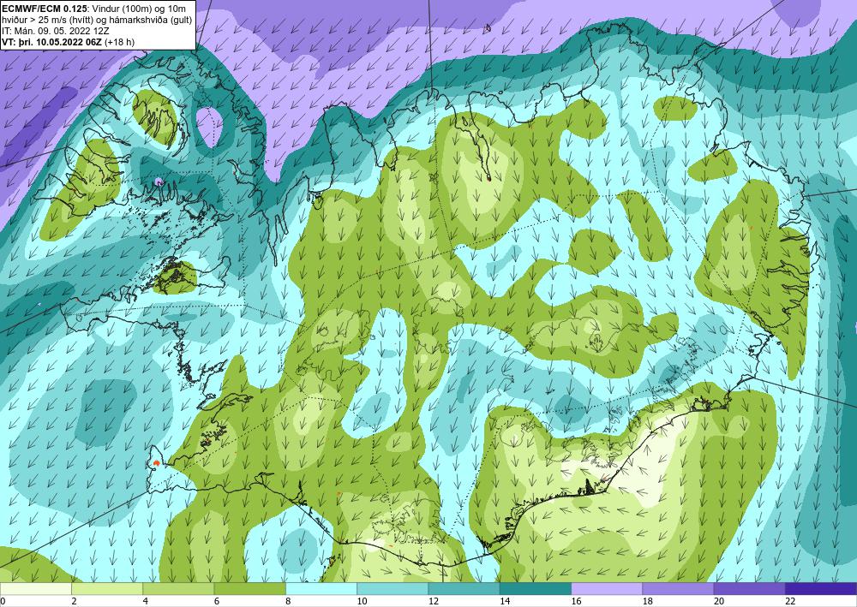Screen dimensions: 857x607
Task: Click the 0–2 m/s pale cream legend swatch
Action: [x=35, y=588]
